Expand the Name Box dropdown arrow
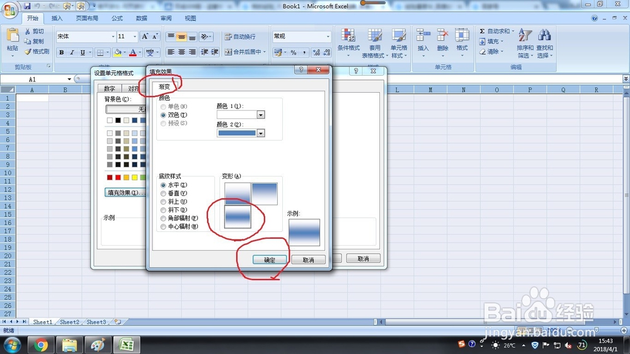The width and height of the screenshot is (630, 354). pos(69,79)
